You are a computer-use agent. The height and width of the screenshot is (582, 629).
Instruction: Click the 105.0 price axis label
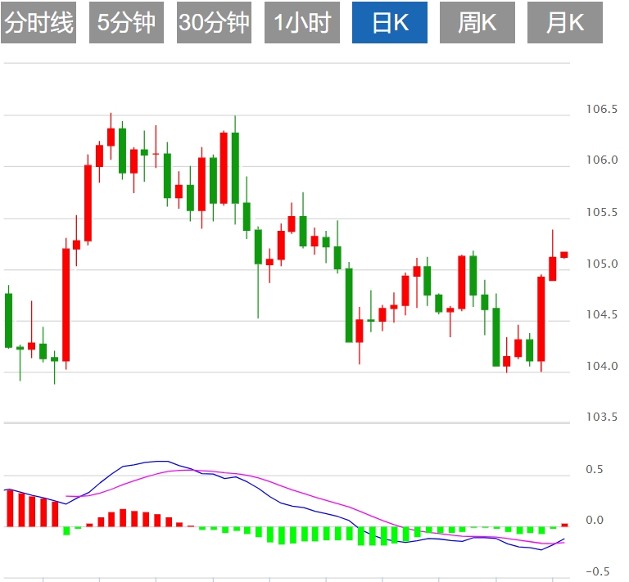602,264
